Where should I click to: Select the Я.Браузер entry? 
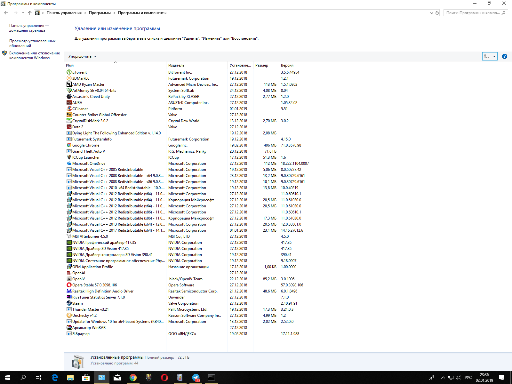click(193, 334)
